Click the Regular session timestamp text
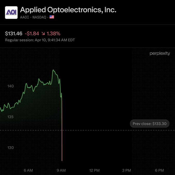The height and width of the screenshot is (175, 175). pos(40,40)
